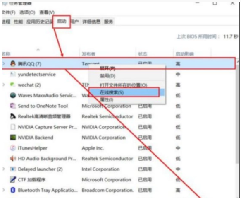Click the vertical scrollbar up arrow

pos(238,62)
